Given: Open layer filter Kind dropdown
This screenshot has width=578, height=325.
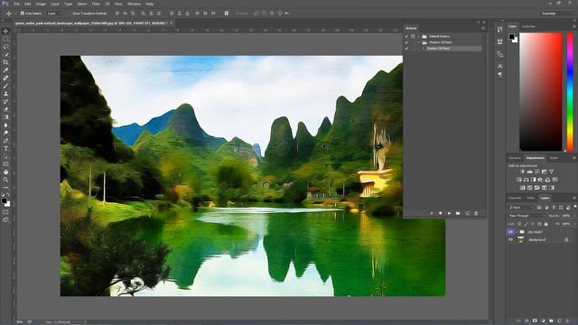Looking at the screenshot, I should point(521,208).
